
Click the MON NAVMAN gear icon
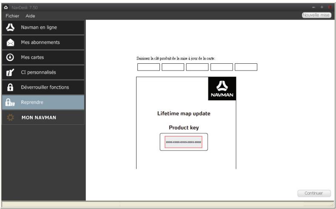(10, 117)
